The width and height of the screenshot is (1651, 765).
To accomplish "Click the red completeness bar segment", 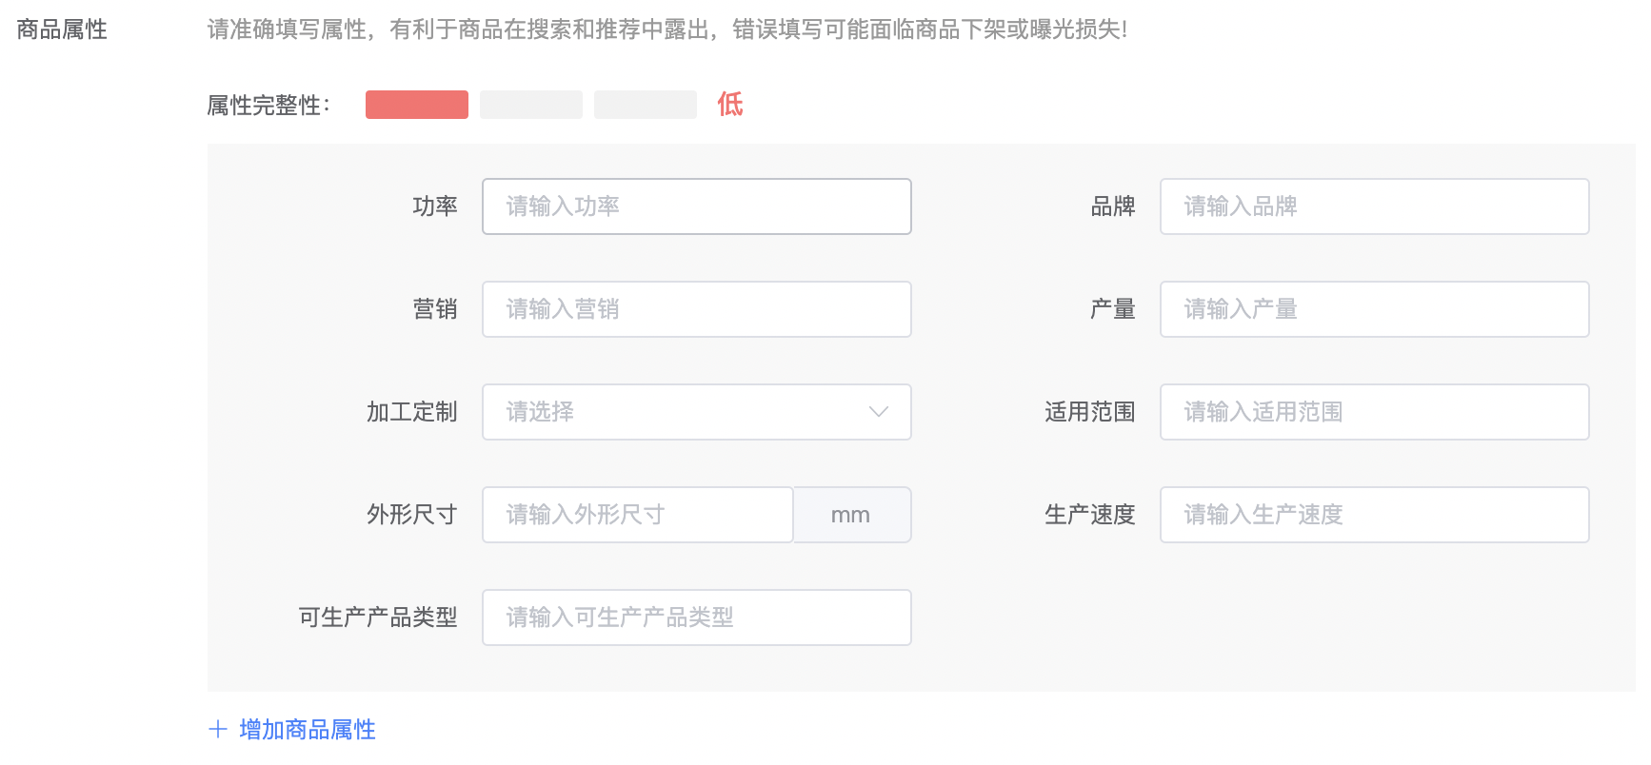I will point(417,105).
